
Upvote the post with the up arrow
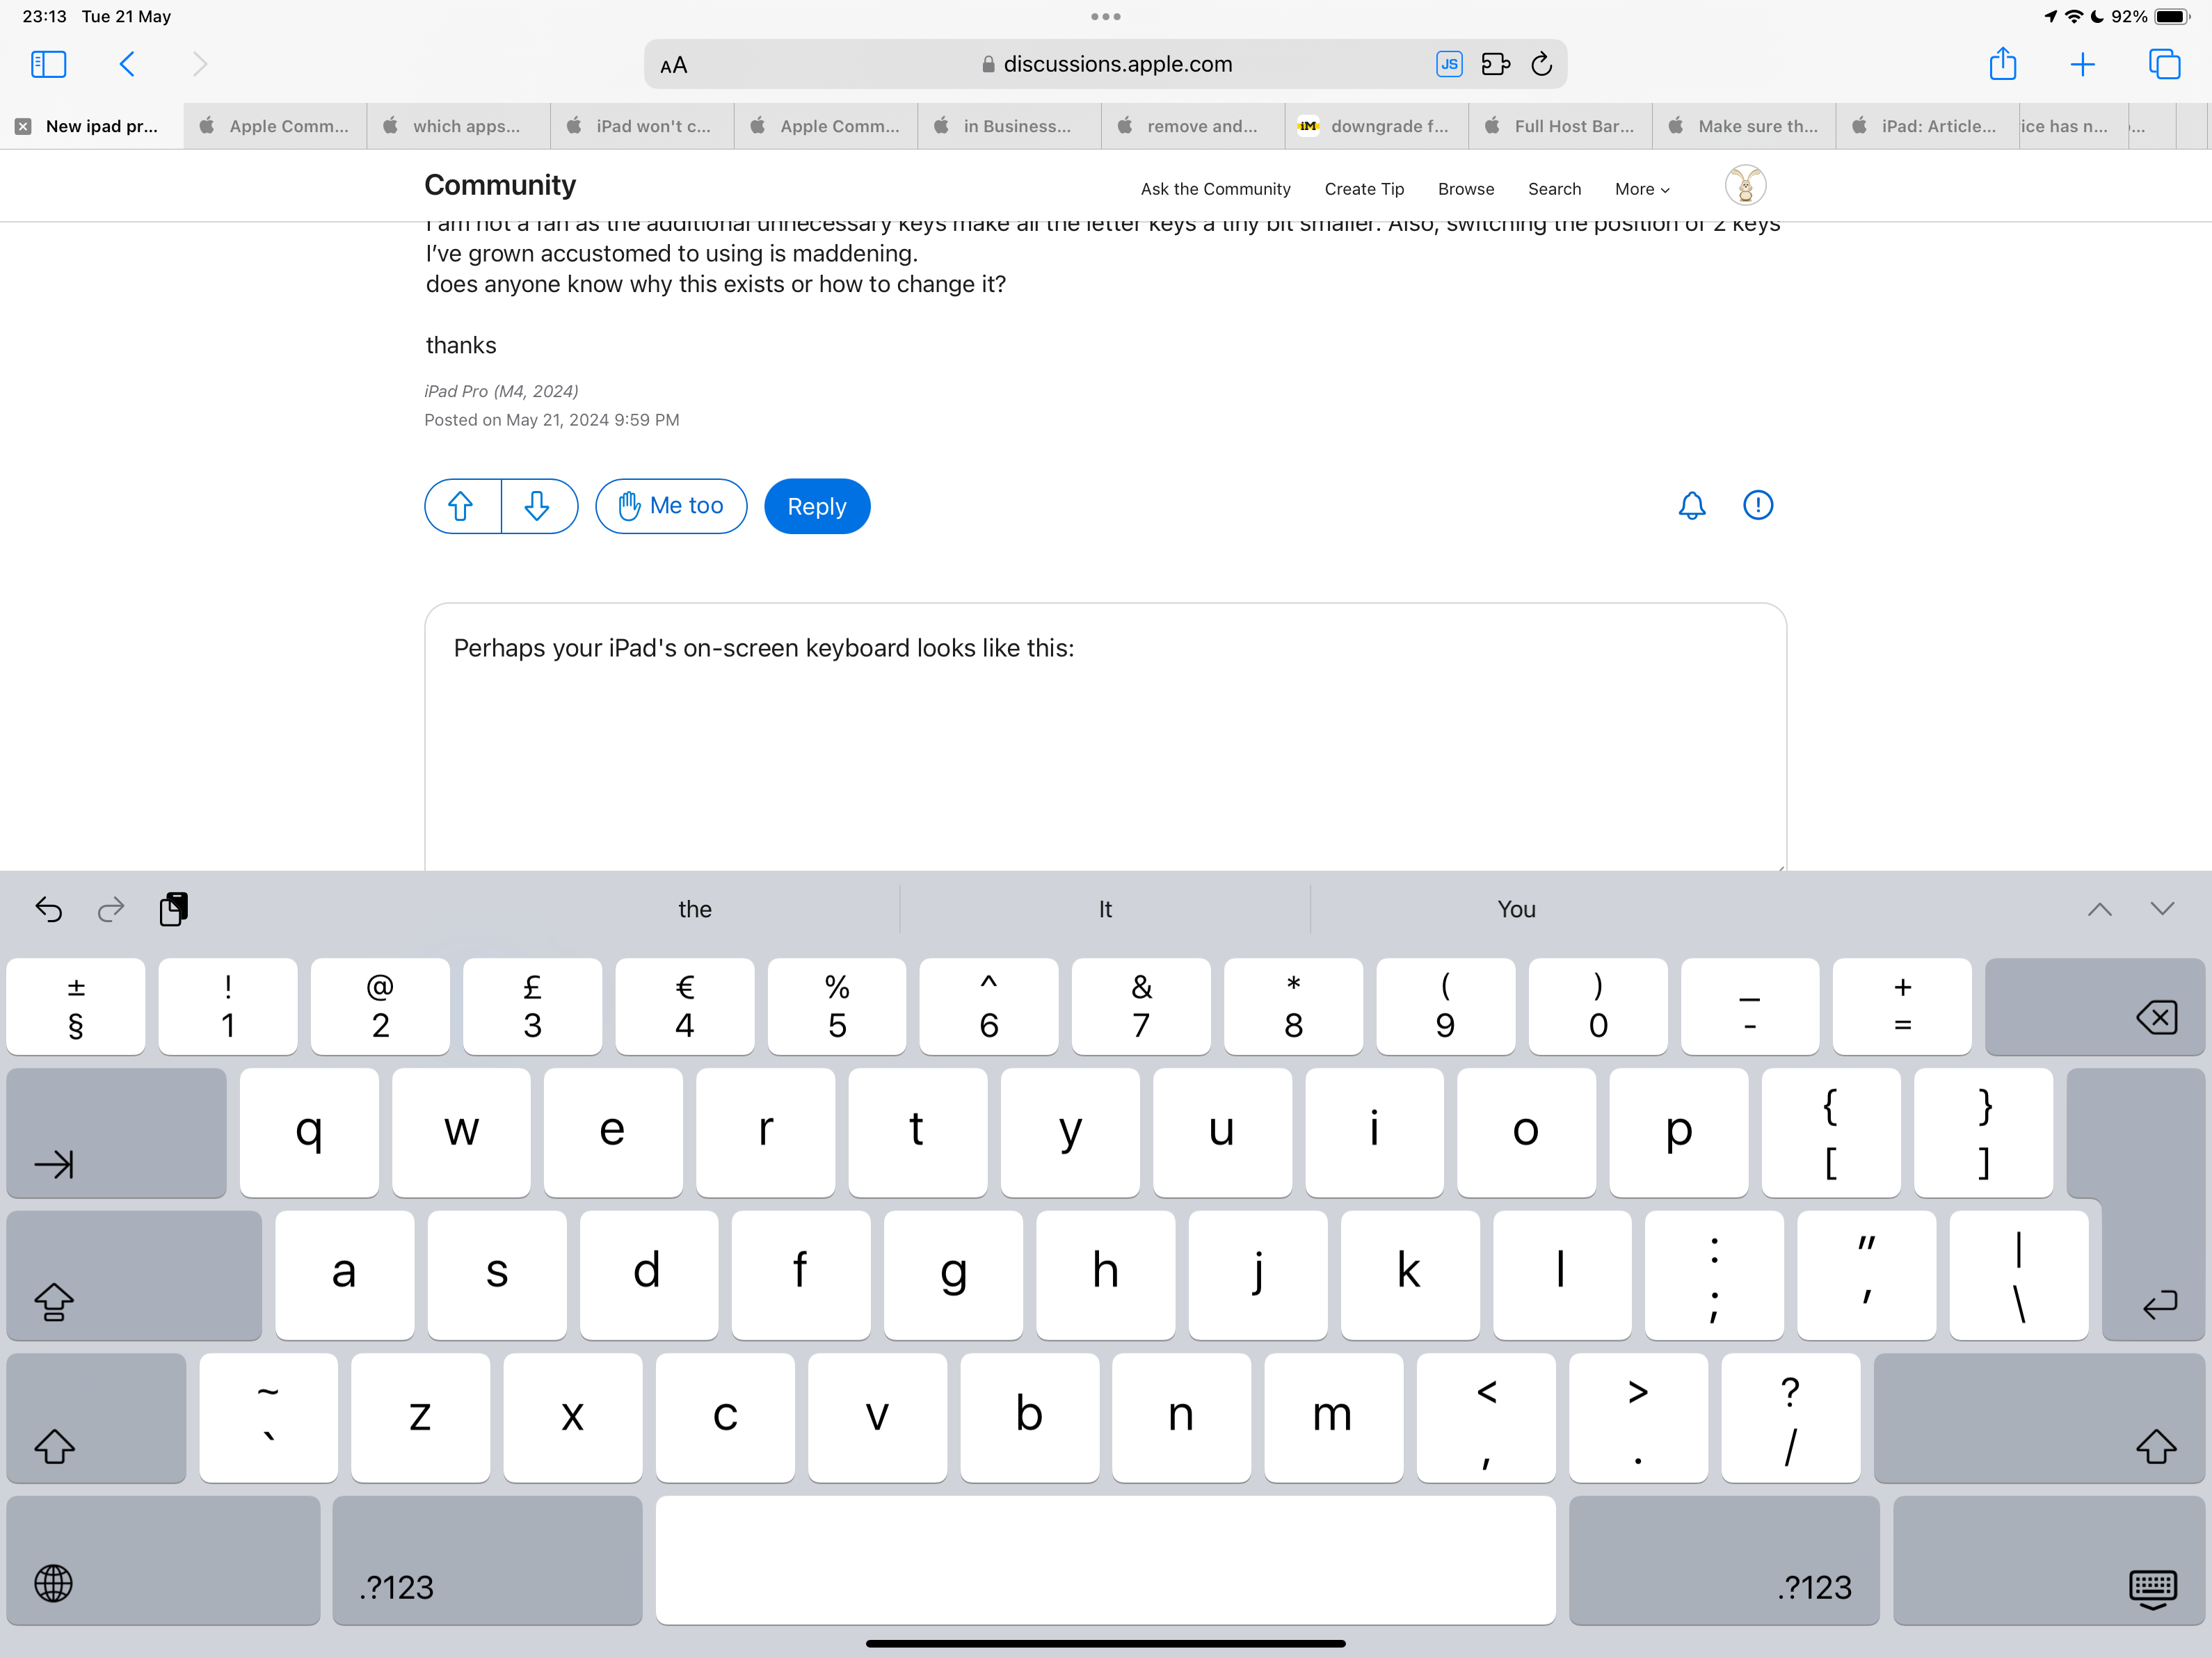coord(461,506)
